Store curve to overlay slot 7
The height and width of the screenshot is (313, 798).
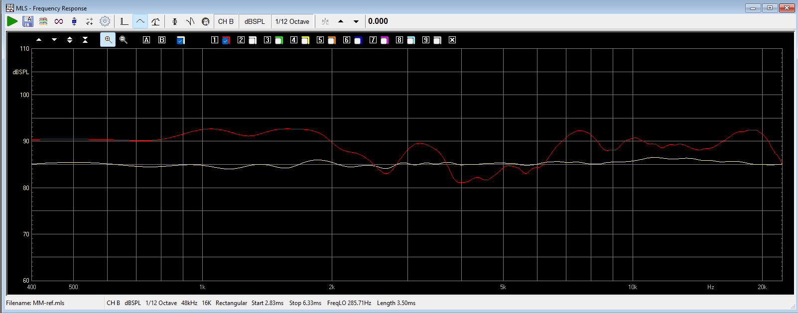[x=373, y=40]
